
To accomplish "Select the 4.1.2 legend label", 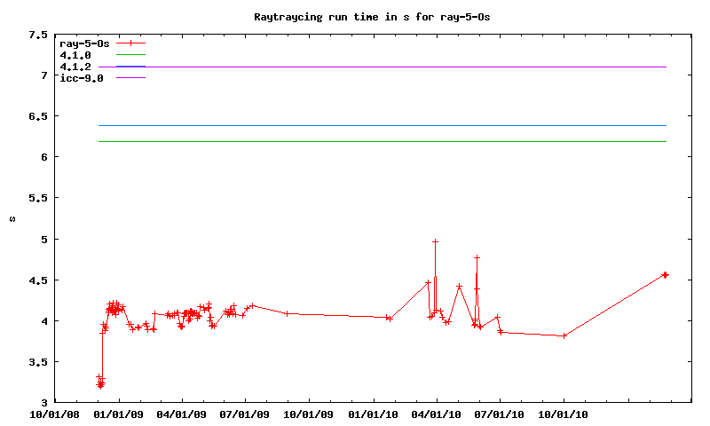I will click(x=75, y=67).
